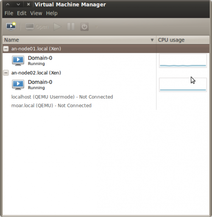This screenshot has width=212, height=217.
Task: Collapse the an-node02.local (Xen) tree
Action: coord(6,73)
